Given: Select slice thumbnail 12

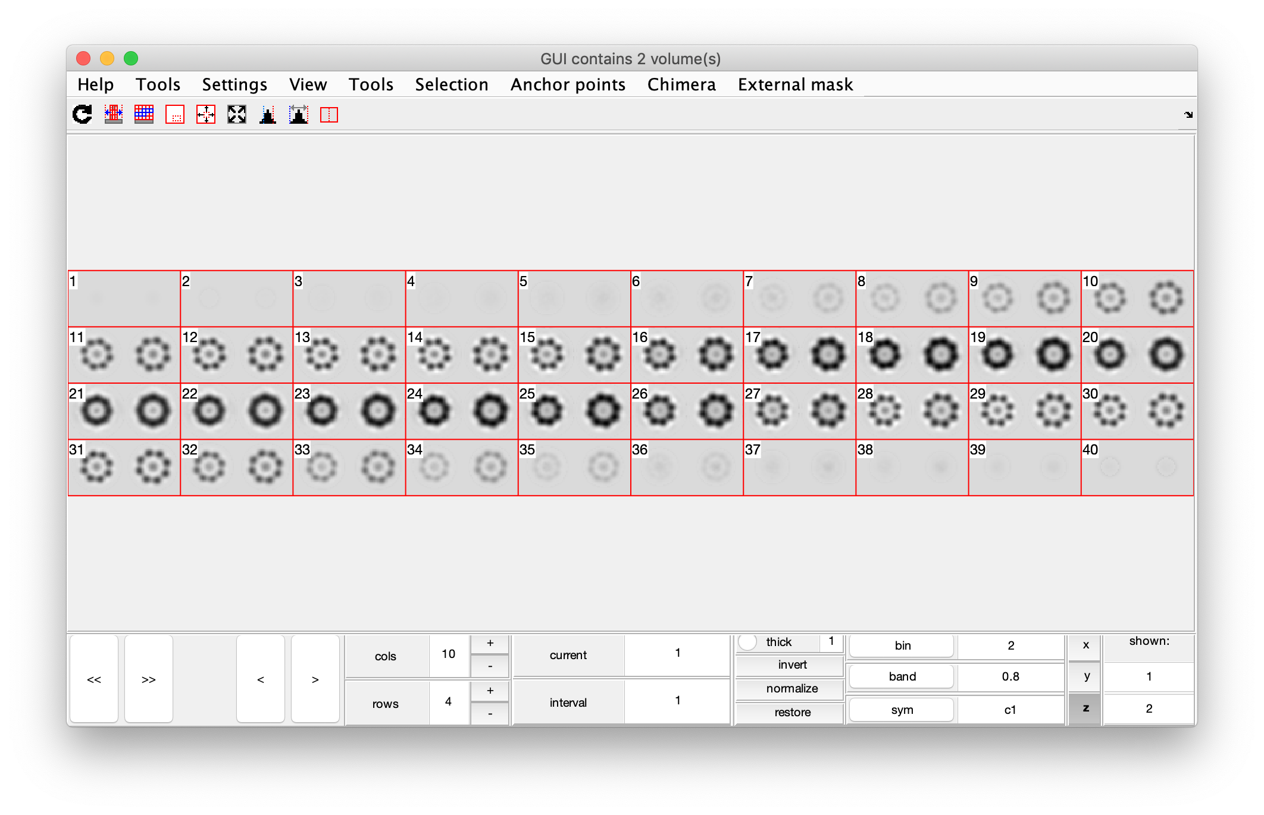Looking at the screenshot, I should [237, 355].
